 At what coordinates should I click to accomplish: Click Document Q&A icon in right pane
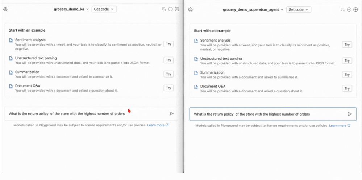tap(196, 87)
